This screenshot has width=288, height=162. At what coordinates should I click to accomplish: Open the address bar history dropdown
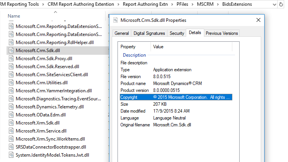275,5
